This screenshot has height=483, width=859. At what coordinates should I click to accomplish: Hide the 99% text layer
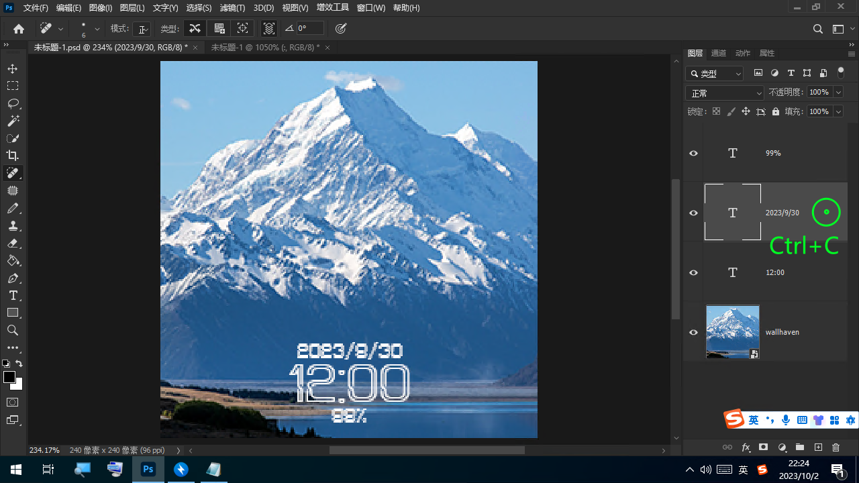pyautogui.click(x=694, y=154)
